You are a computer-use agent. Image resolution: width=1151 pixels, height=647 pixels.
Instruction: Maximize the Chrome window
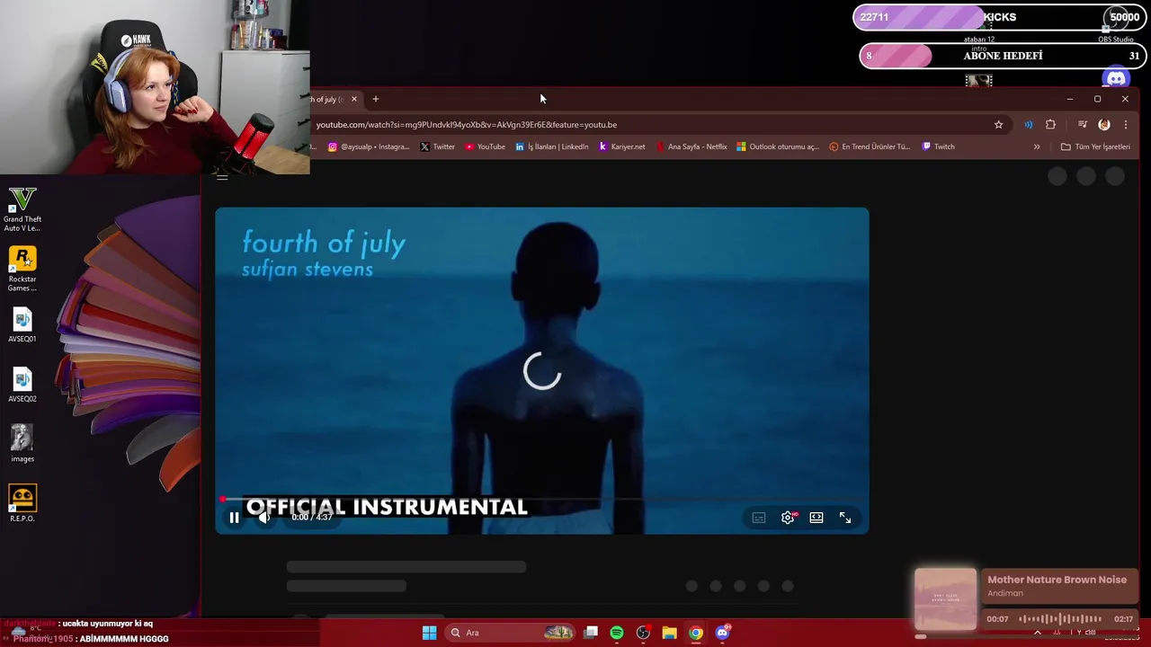(1097, 99)
